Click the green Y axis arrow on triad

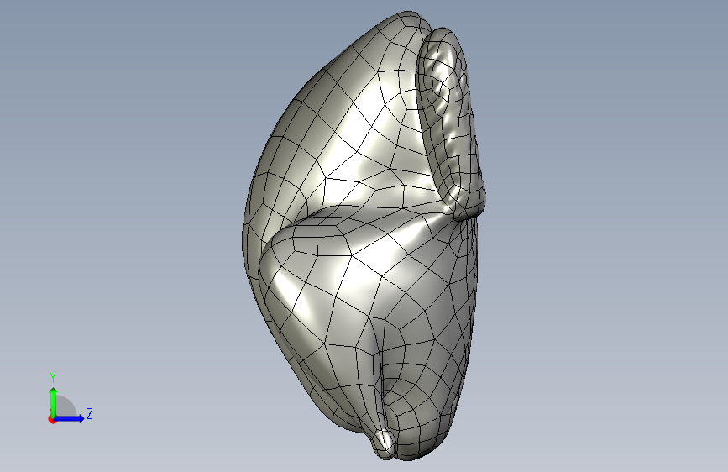pyautogui.click(x=54, y=401)
